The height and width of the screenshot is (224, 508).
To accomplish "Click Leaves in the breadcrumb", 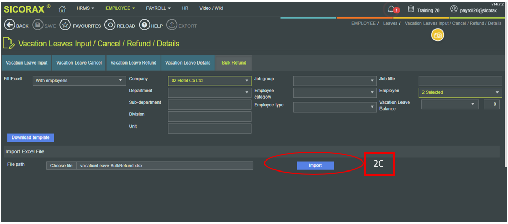I will pyautogui.click(x=390, y=23).
